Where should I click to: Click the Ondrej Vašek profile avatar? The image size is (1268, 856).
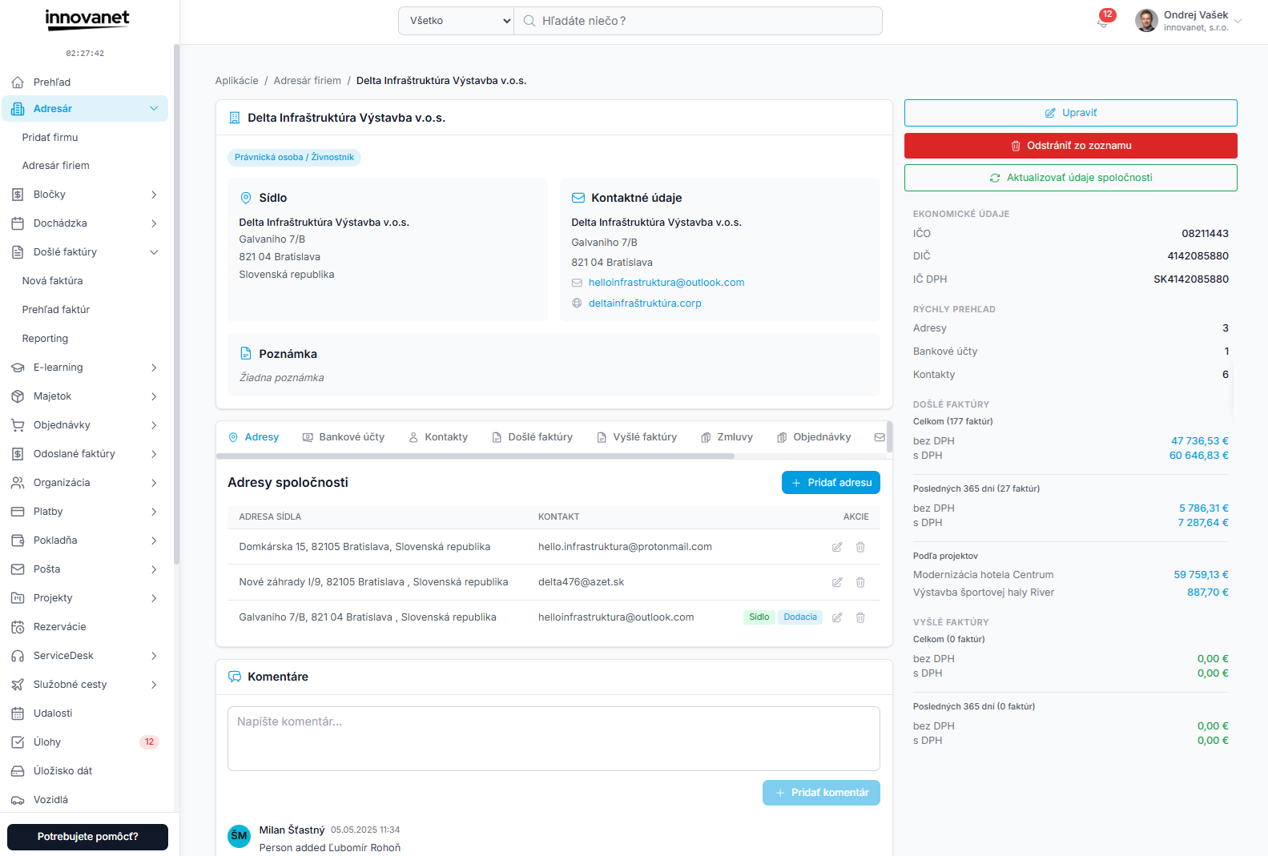click(x=1146, y=21)
